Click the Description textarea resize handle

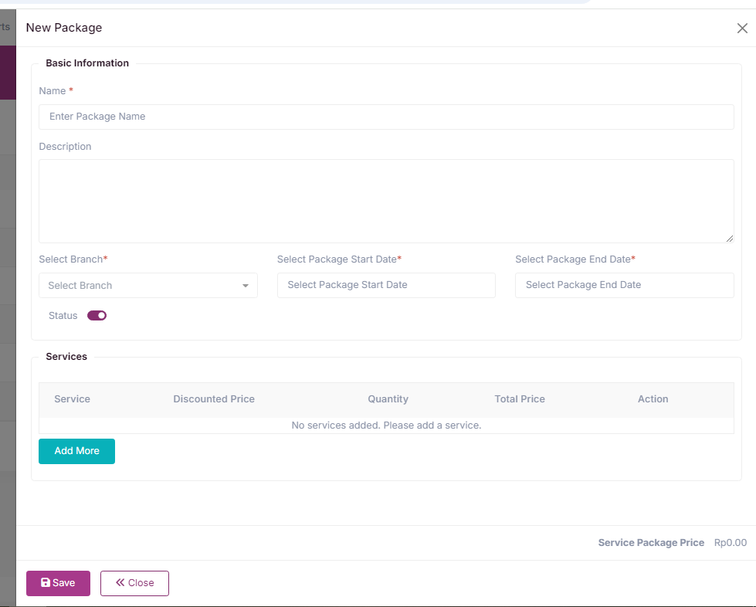[730, 239]
